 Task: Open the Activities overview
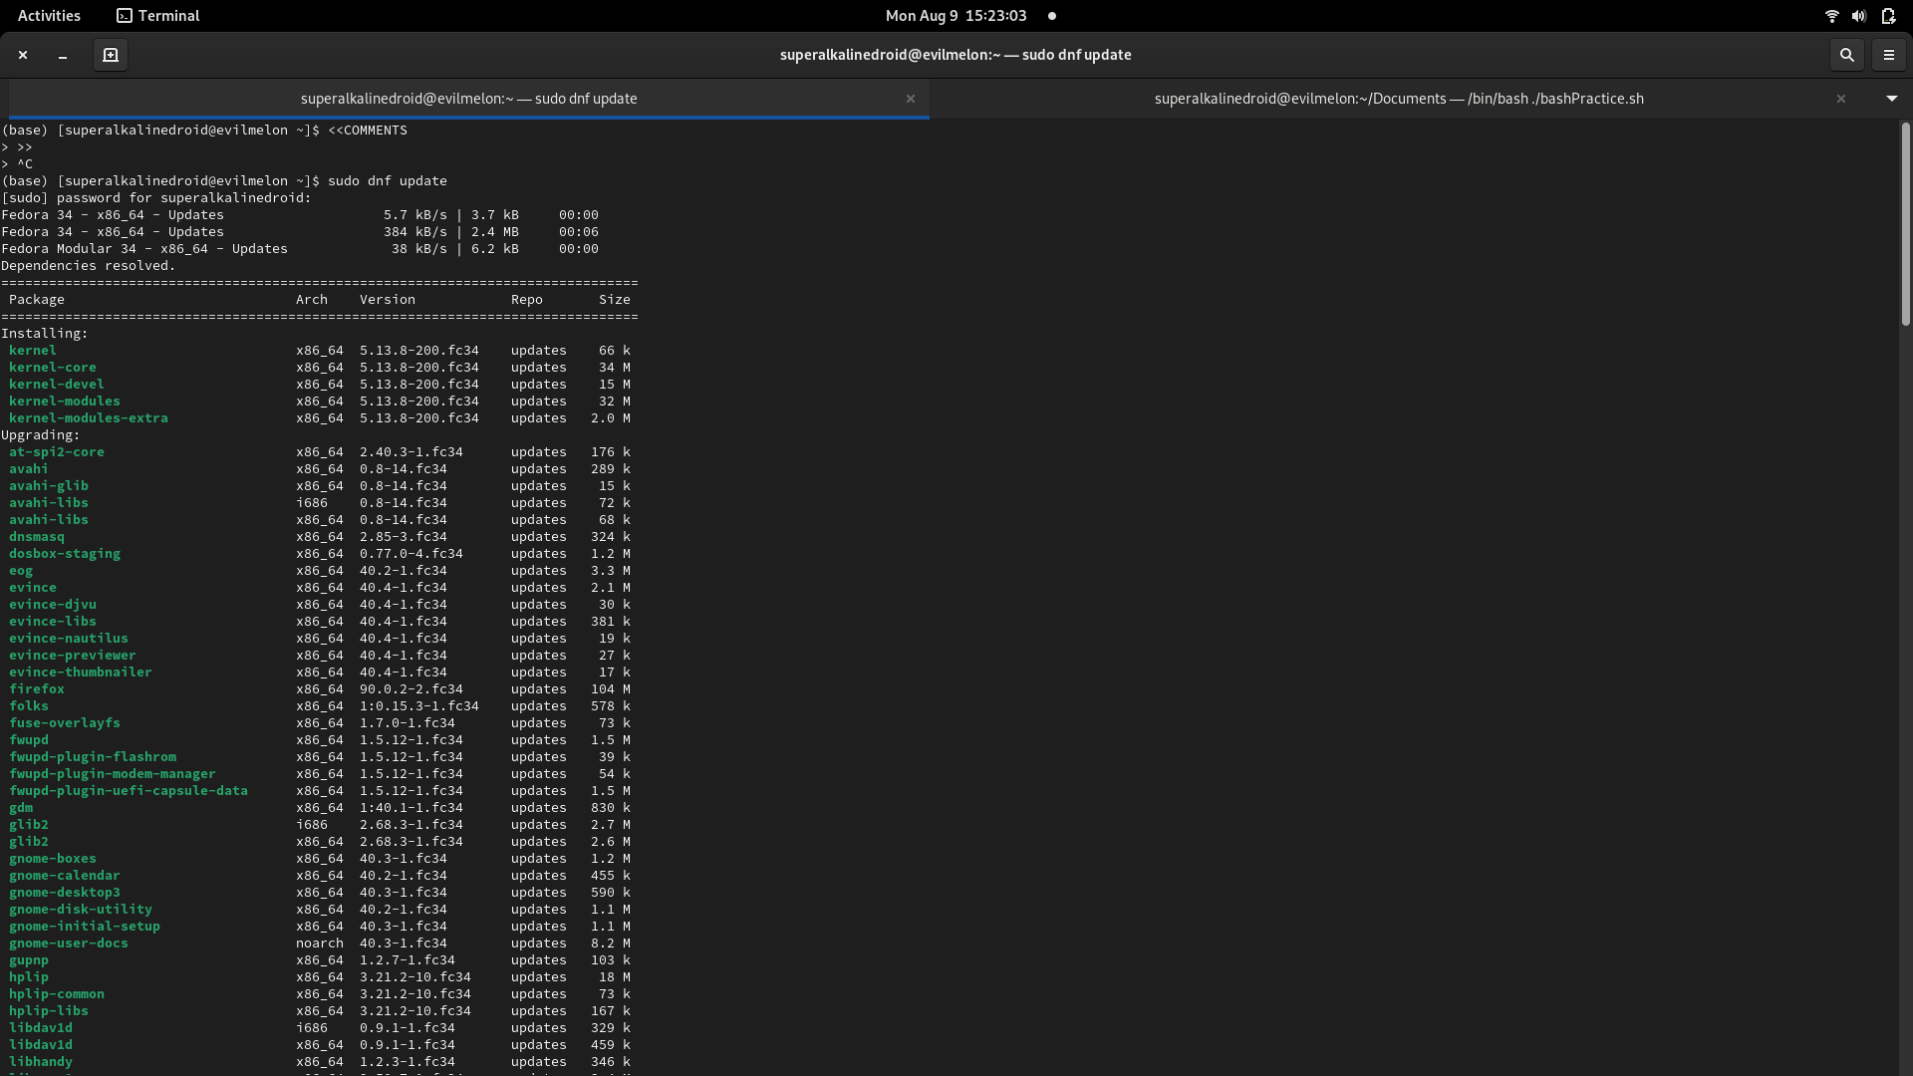click(x=49, y=16)
